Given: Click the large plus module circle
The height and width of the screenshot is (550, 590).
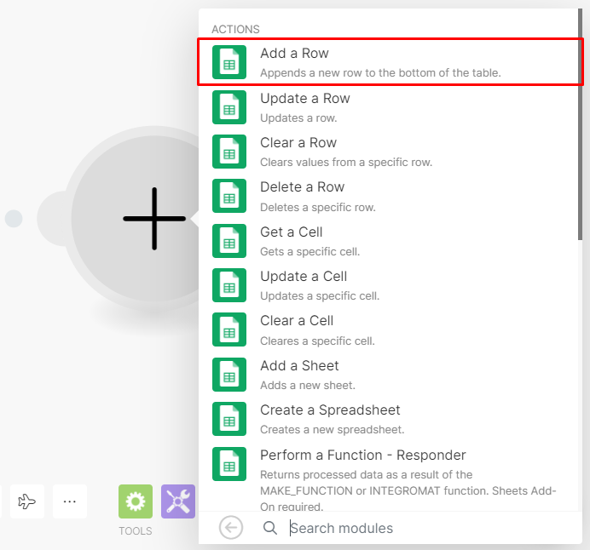Looking at the screenshot, I should [x=154, y=218].
